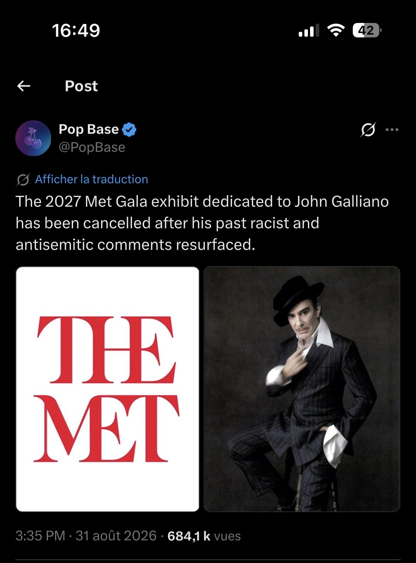Tap the battery indicator showing 42
The width and height of the screenshot is (416, 563).
367,30
